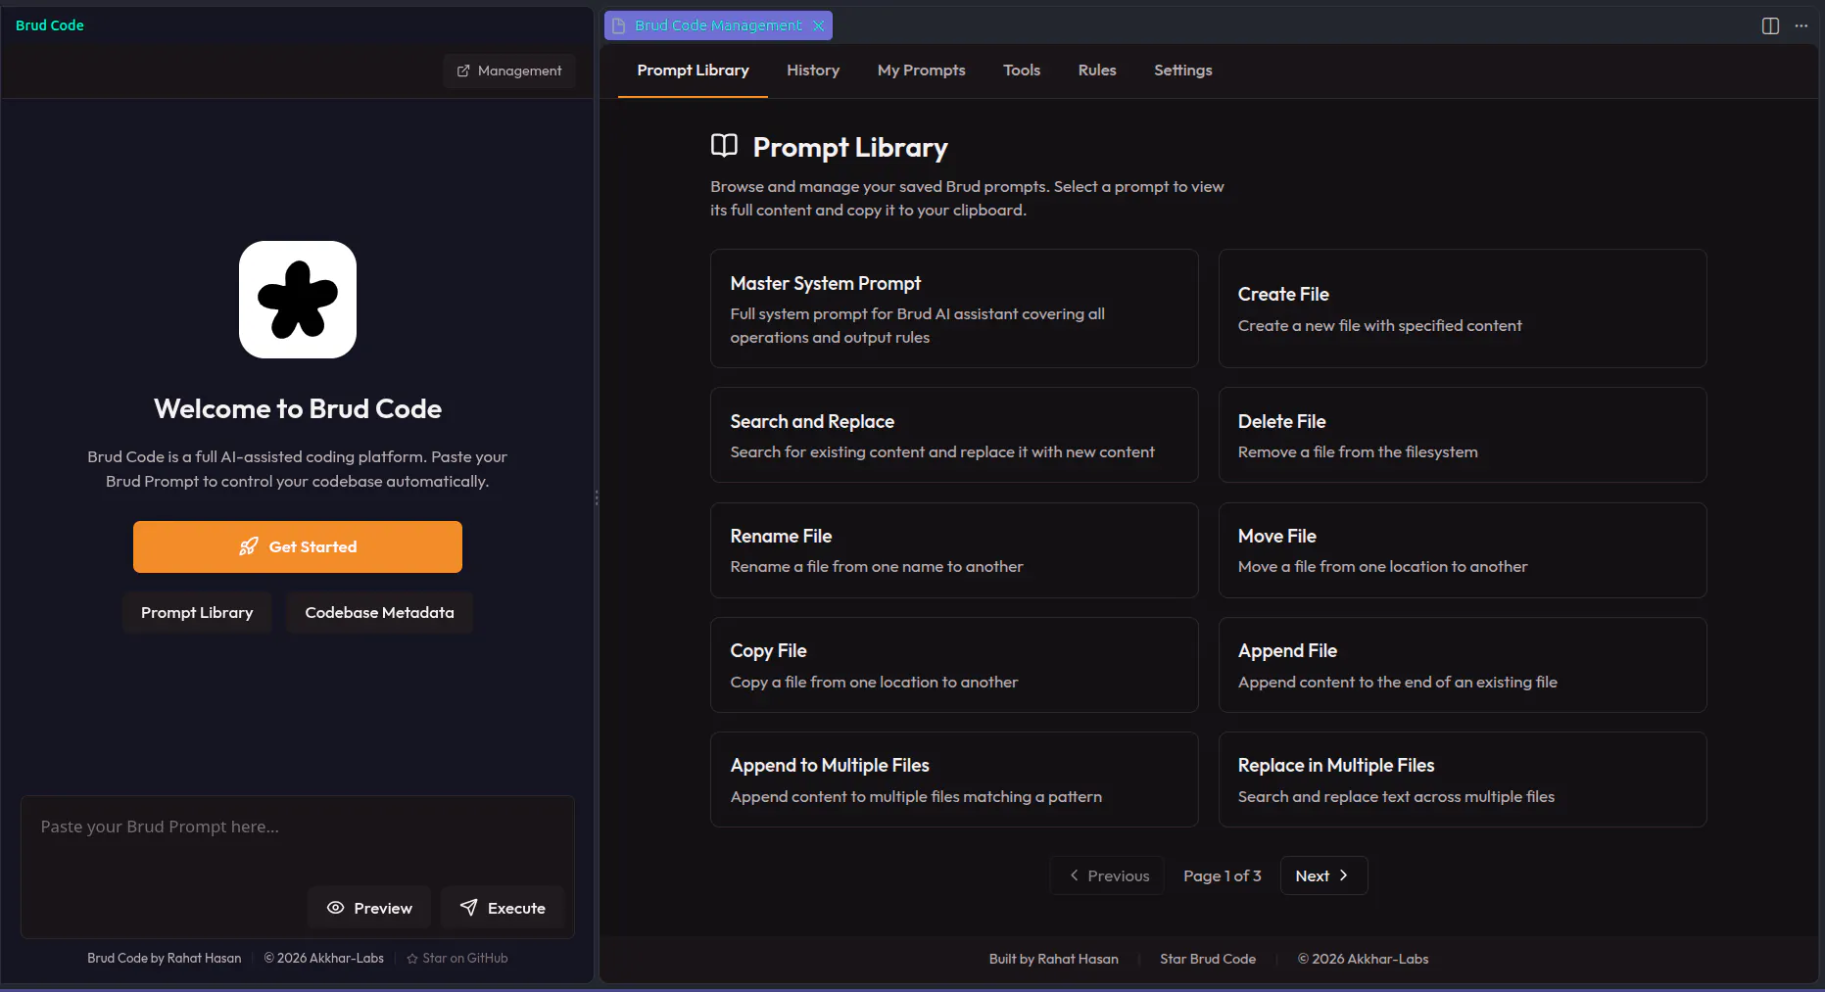Go to the Next page
This screenshot has width=1825, height=992.
pos(1323,875)
